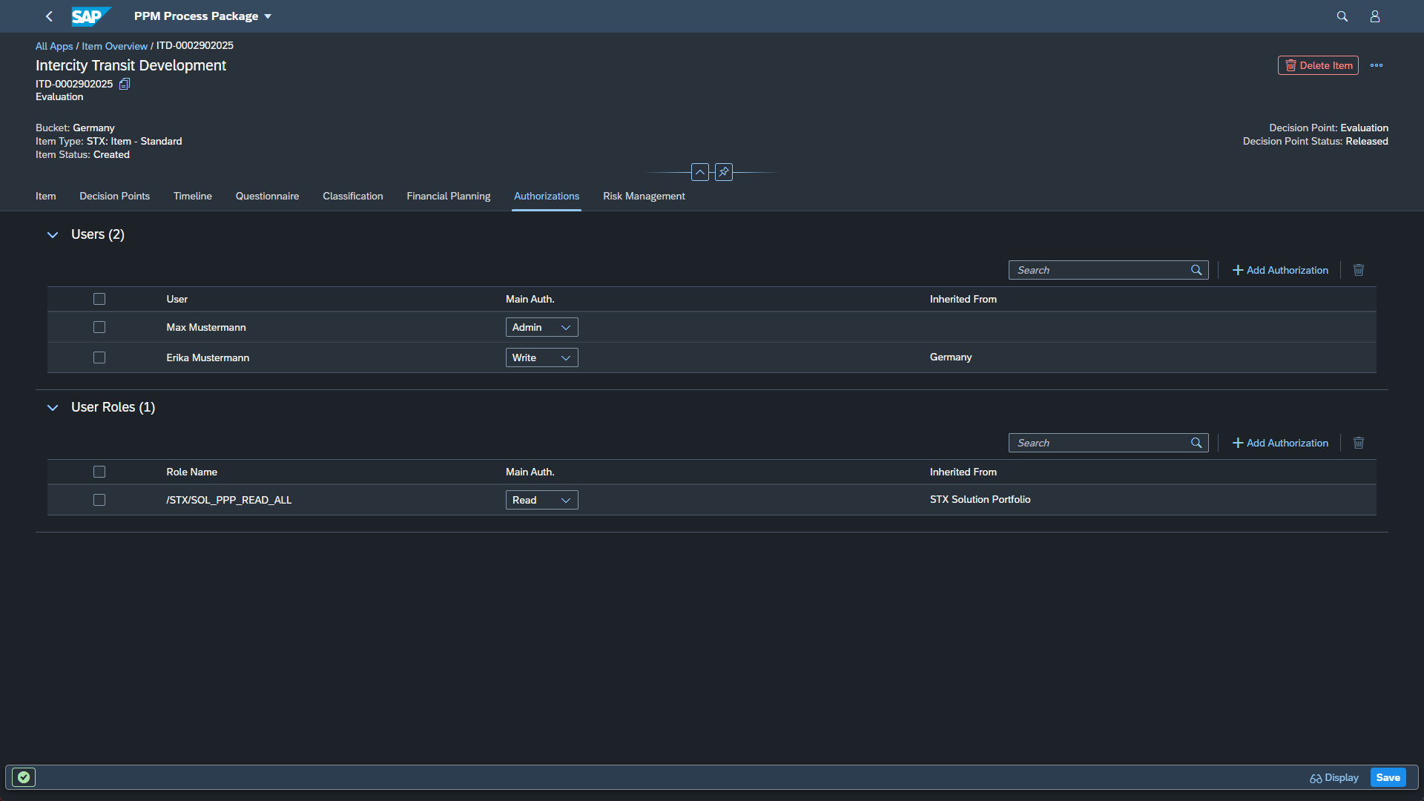This screenshot has height=801, width=1424.
Task: Click the User Roles search field
Action: (1101, 443)
